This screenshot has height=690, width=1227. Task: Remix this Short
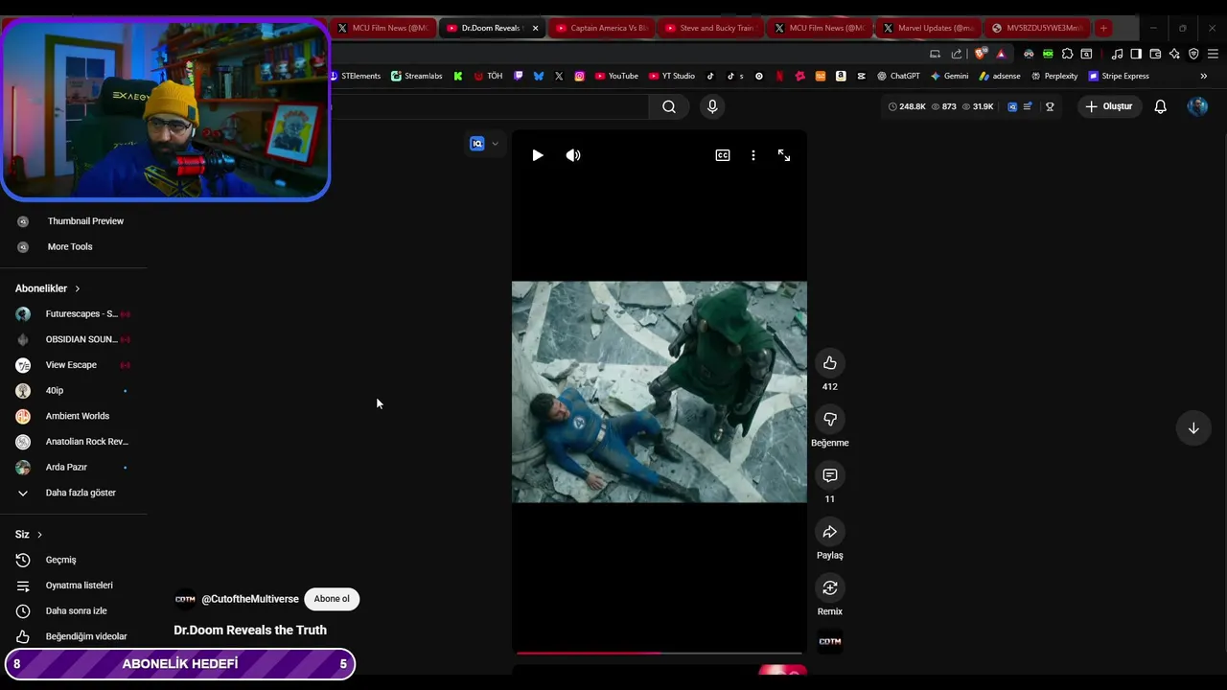click(x=830, y=587)
